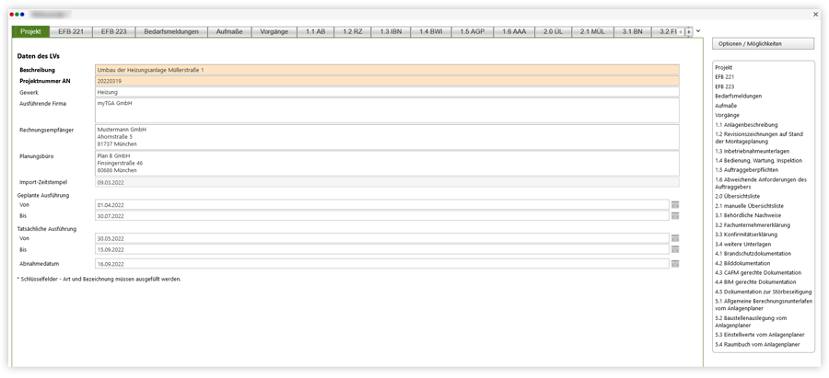Go to the 2.1 MÜL tab
The height and width of the screenshot is (378, 829).
pyautogui.click(x=593, y=31)
